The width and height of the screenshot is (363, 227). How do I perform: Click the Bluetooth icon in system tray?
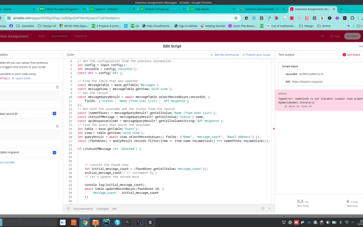pos(341,222)
